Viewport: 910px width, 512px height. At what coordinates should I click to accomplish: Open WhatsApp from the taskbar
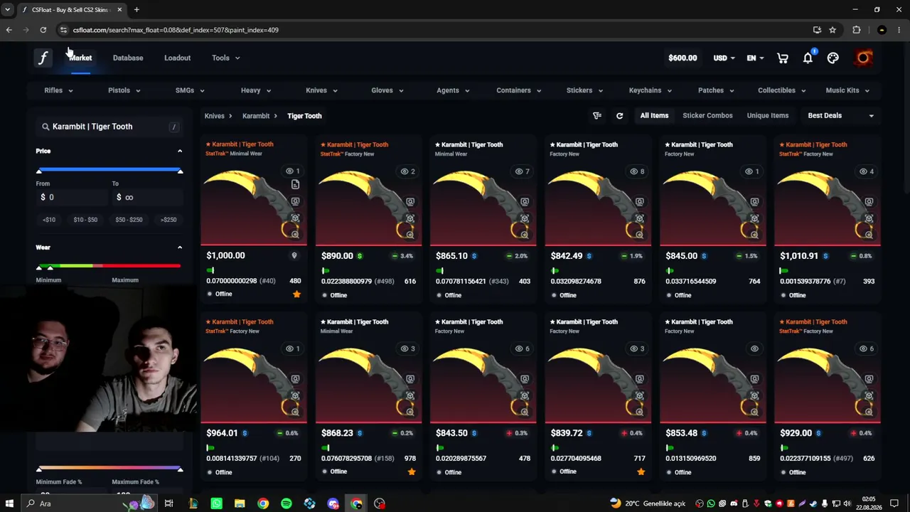pyautogui.click(x=217, y=503)
